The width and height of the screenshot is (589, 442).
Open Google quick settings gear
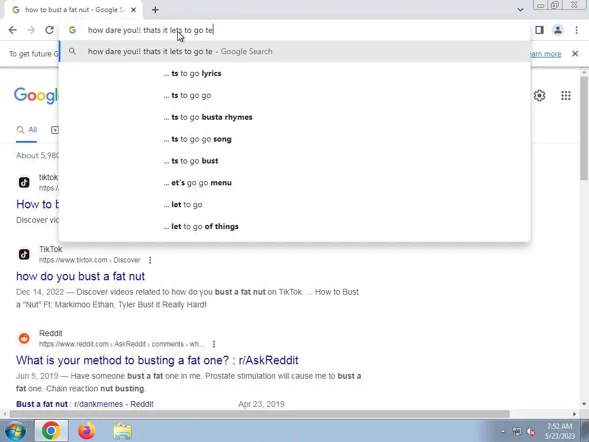540,96
